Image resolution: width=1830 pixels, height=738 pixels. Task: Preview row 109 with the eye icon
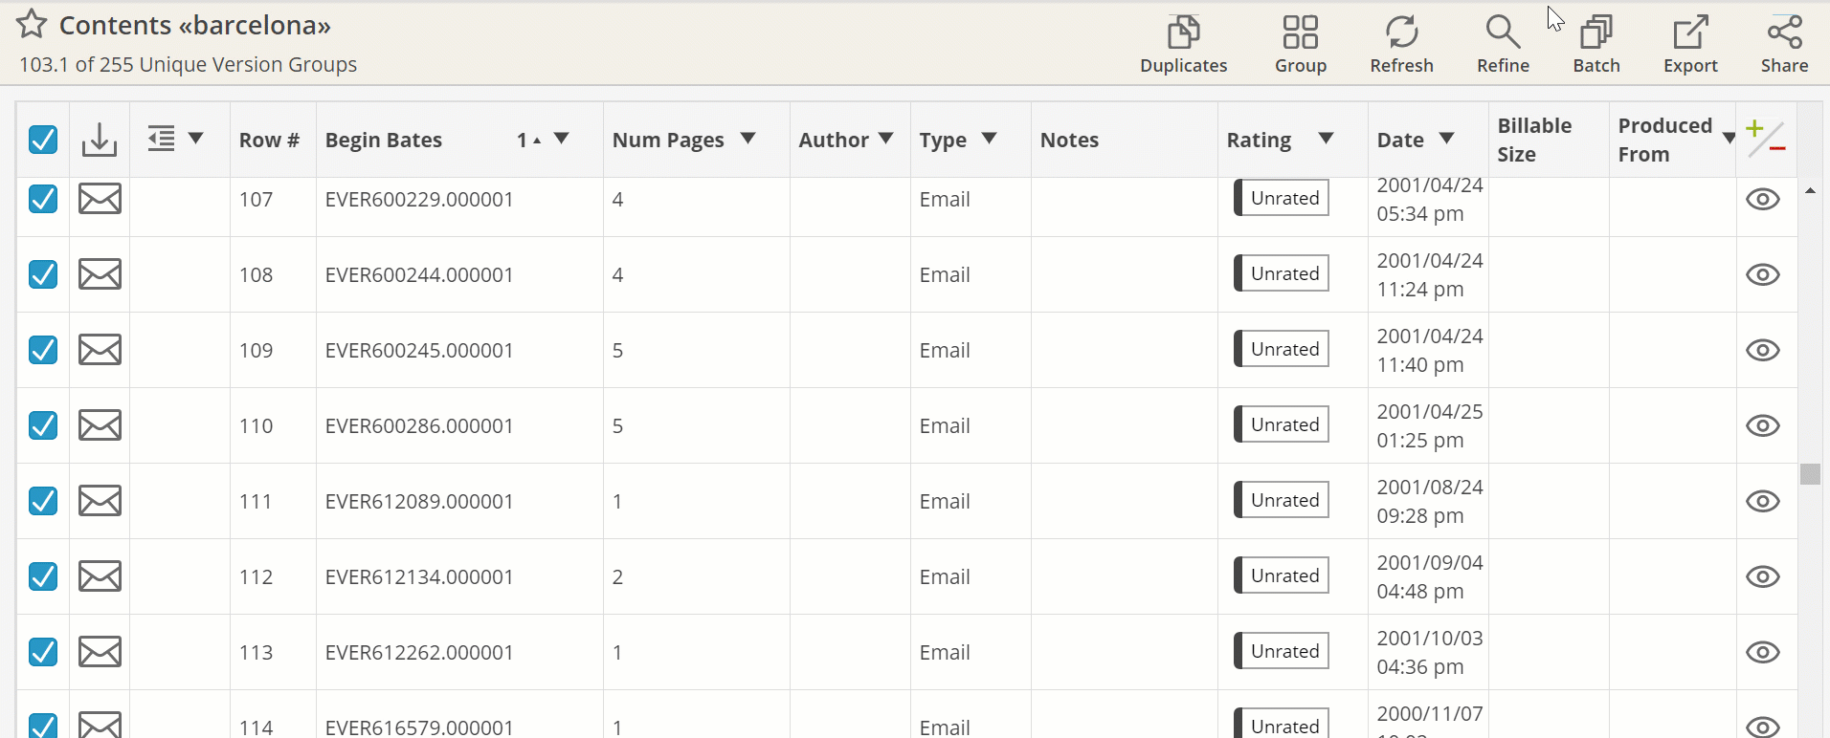pyautogui.click(x=1762, y=350)
